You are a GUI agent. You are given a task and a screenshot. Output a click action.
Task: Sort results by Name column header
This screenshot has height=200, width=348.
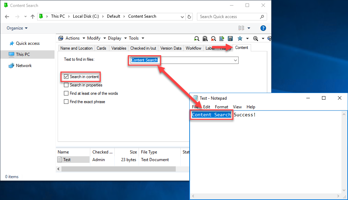[x=73, y=152]
